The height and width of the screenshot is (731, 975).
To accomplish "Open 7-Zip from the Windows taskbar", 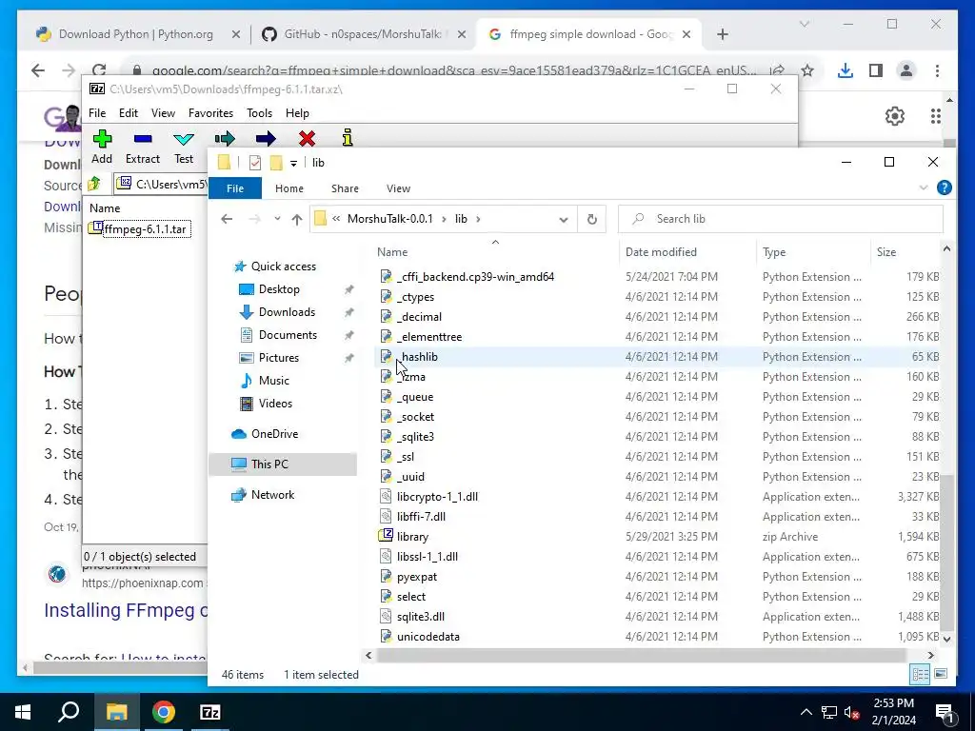I will click(210, 712).
